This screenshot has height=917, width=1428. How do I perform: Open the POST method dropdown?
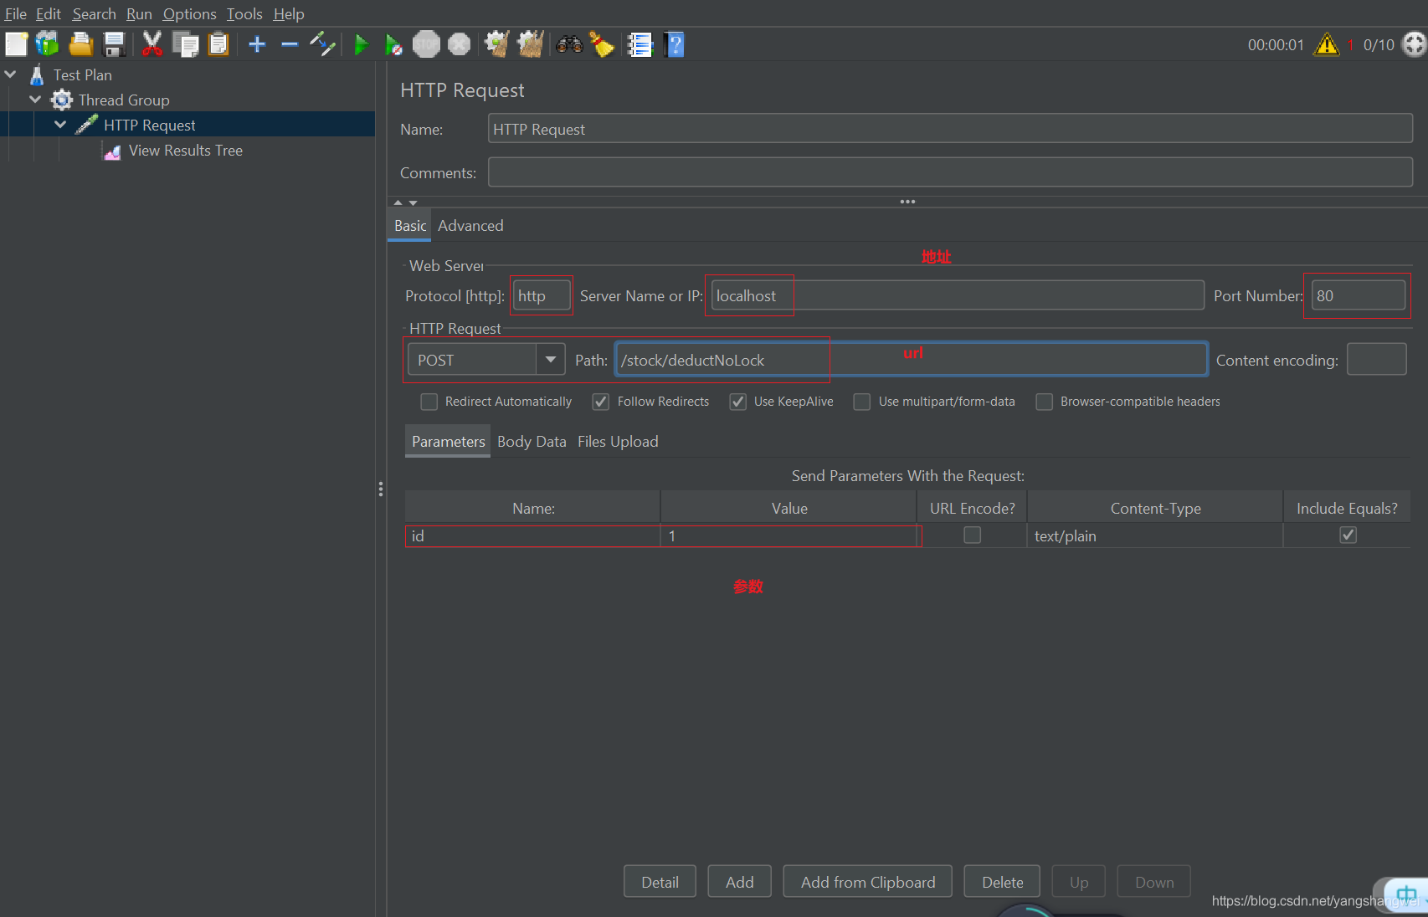point(550,360)
